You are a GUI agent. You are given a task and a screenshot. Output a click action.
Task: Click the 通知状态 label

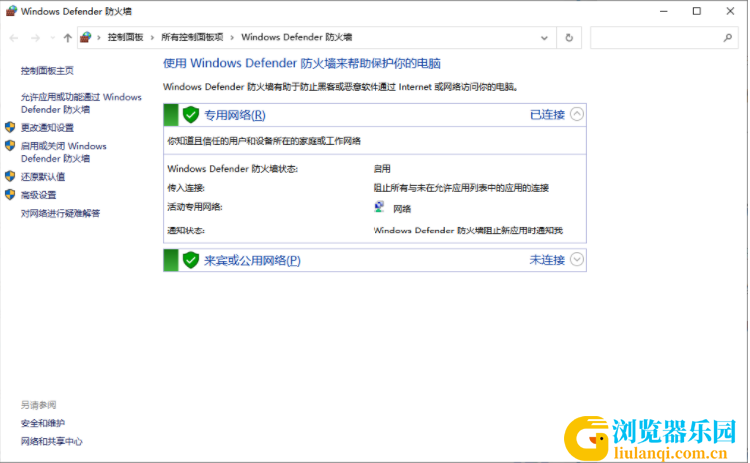(186, 231)
